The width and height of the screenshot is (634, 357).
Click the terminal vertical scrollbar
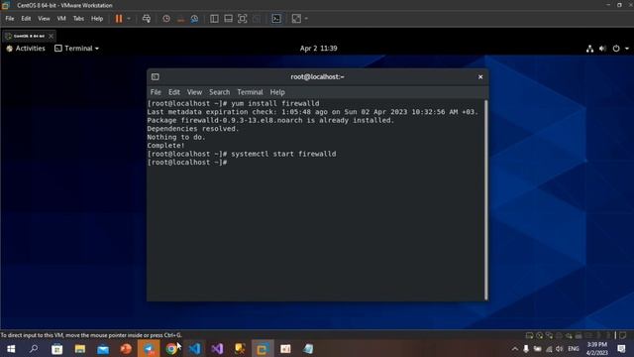[x=485, y=199]
